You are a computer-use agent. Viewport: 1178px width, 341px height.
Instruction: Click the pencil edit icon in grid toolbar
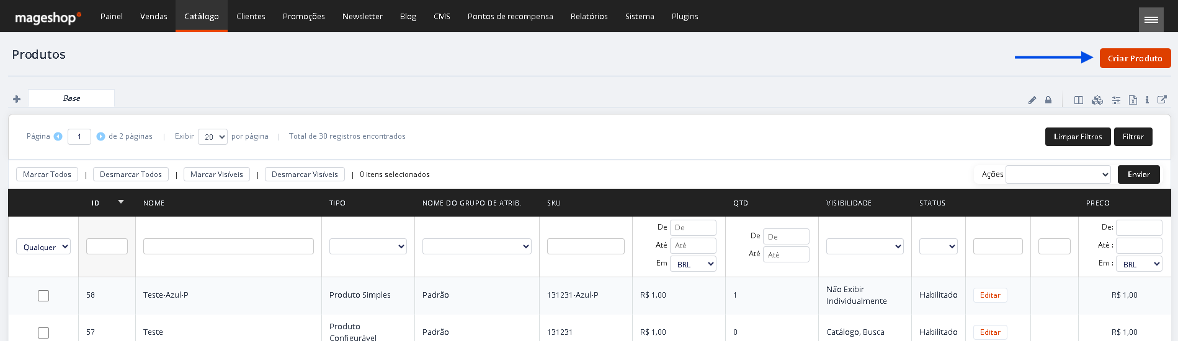click(x=1032, y=100)
